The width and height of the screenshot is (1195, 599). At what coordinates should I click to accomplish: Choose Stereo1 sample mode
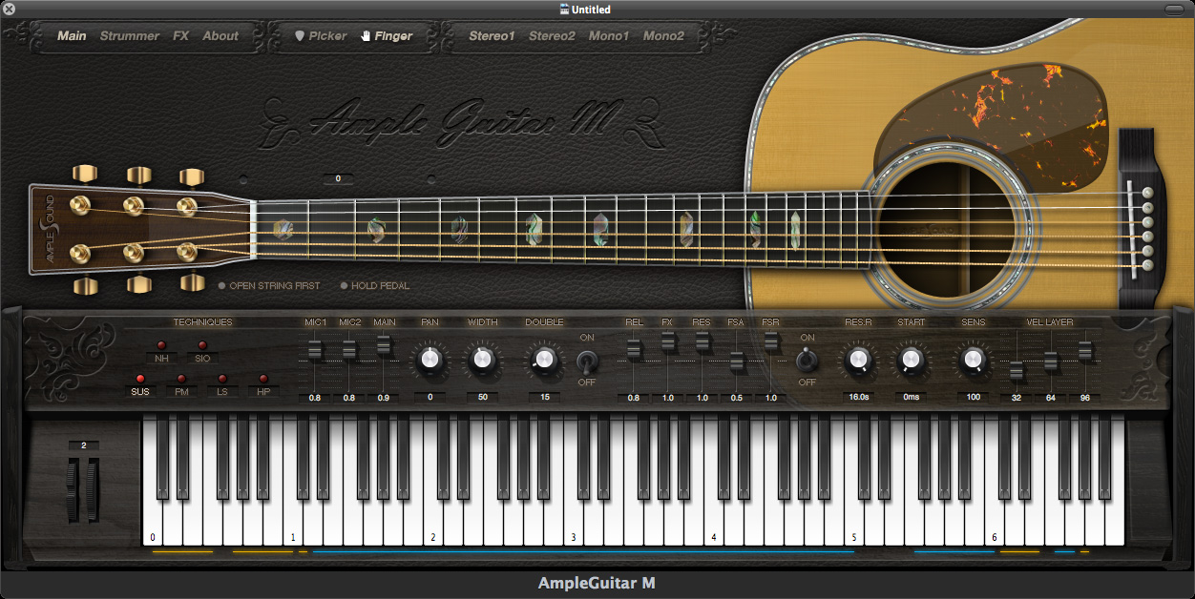click(492, 36)
